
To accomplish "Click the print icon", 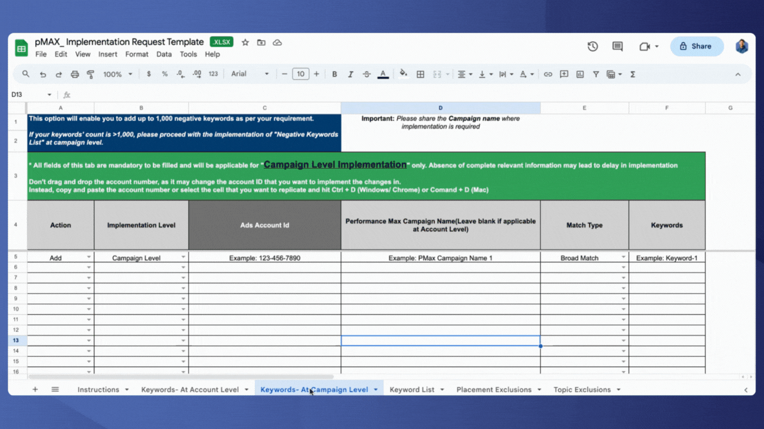I will [75, 74].
